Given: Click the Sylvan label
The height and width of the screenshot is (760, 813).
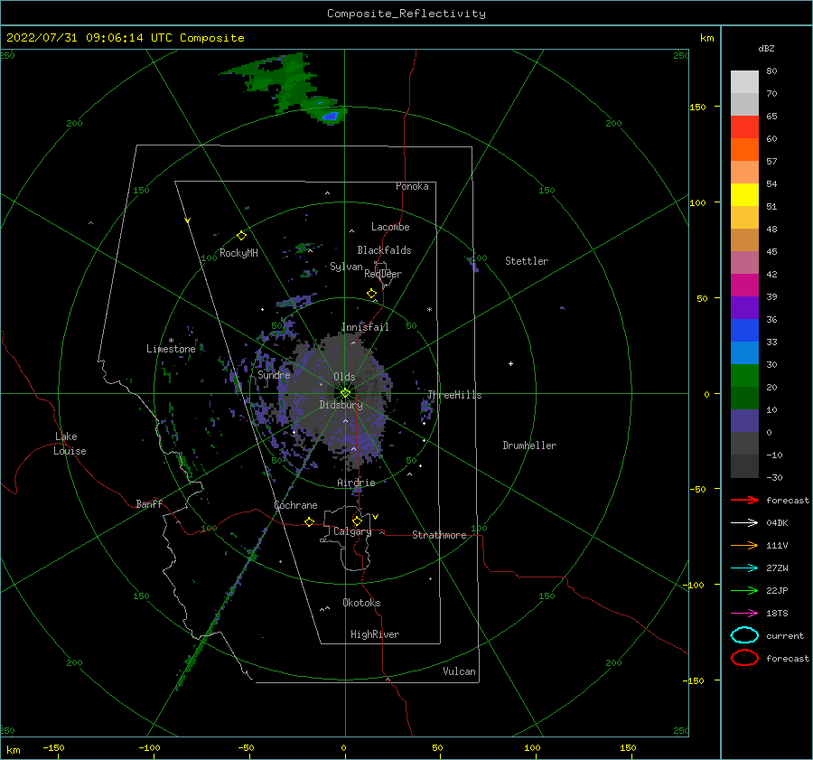Looking at the screenshot, I should (x=346, y=267).
